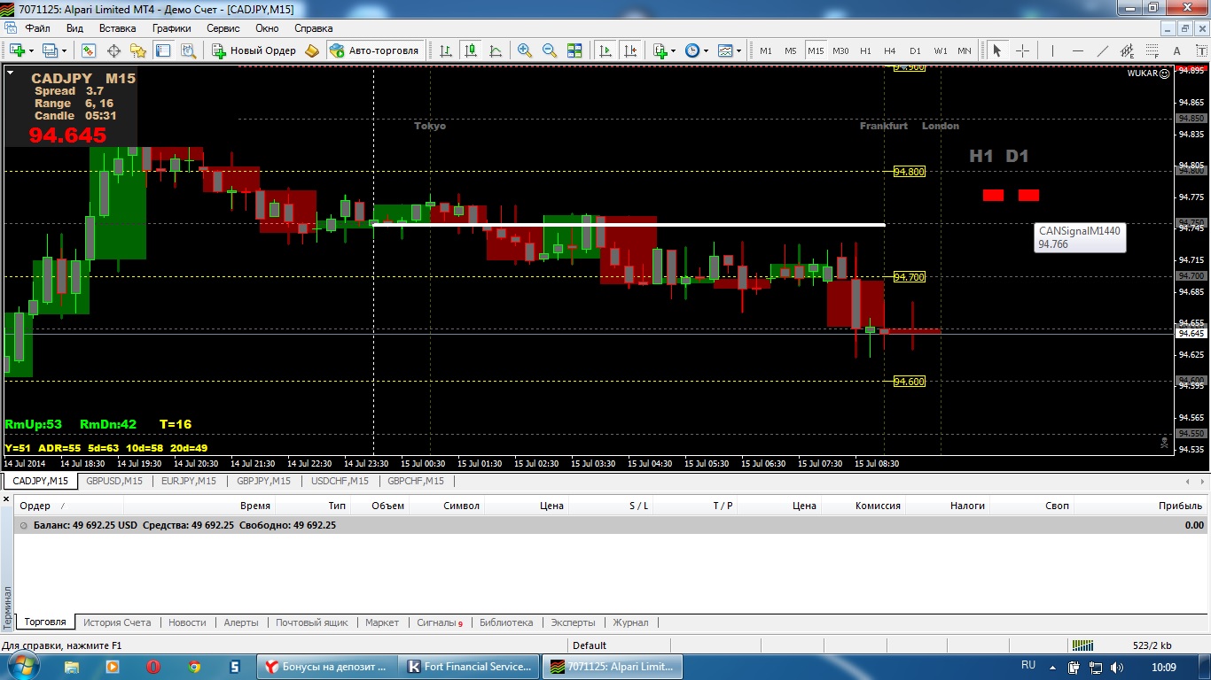This screenshot has width=1211, height=680.
Task: Pick the horizontal line drawing tool
Action: click(1077, 50)
